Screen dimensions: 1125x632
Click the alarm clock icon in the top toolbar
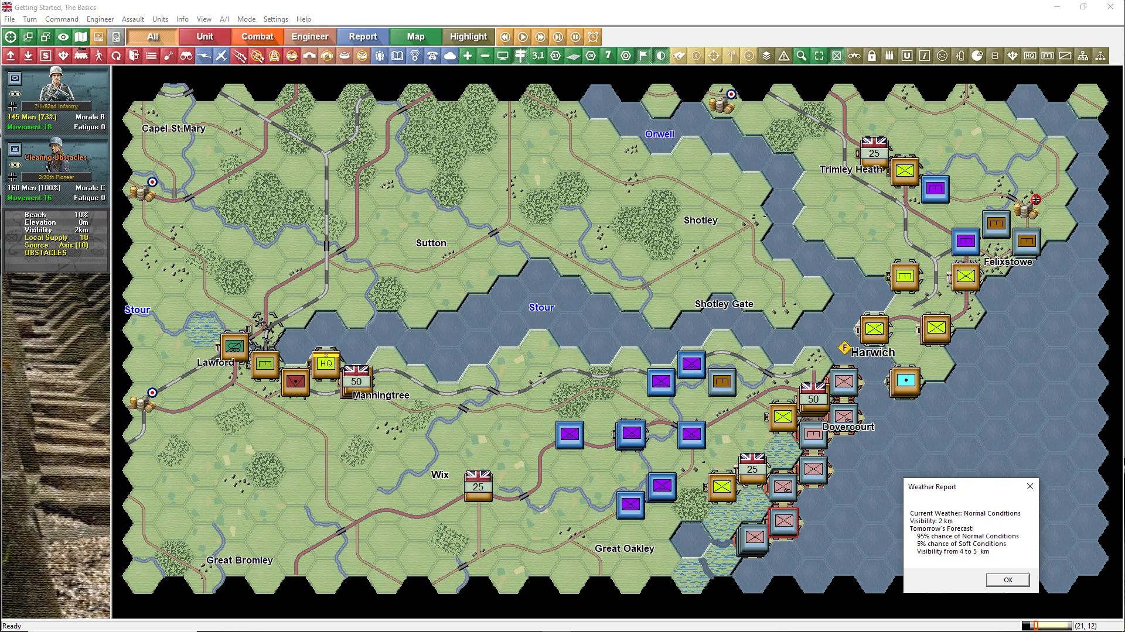(x=593, y=37)
